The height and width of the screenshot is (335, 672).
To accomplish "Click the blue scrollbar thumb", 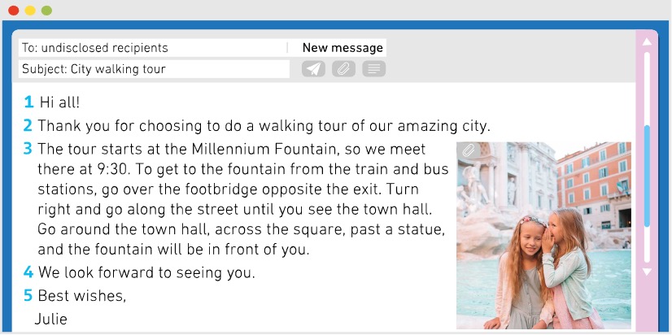I will pos(648,175).
